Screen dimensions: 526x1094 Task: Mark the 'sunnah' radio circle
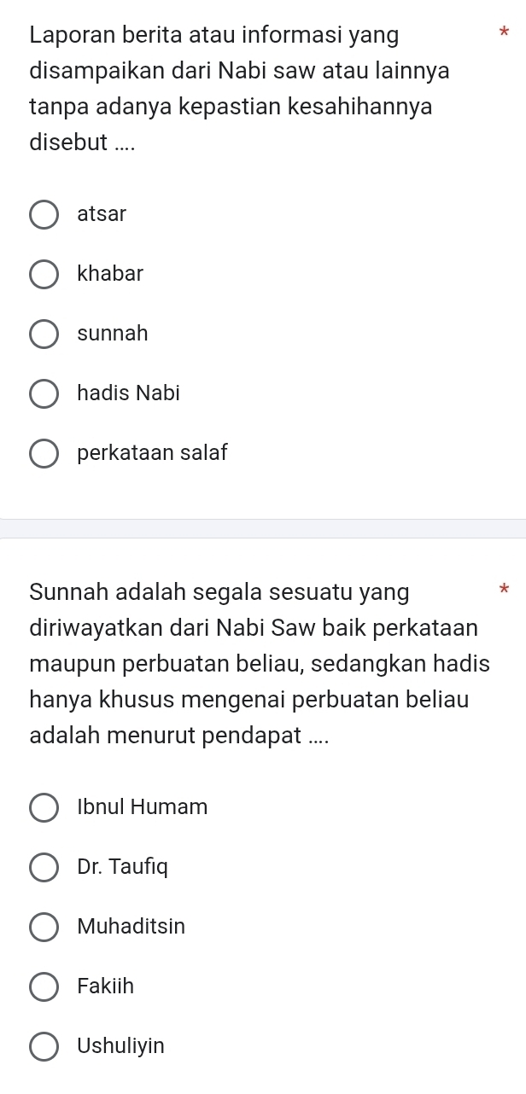click(x=44, y=335)
